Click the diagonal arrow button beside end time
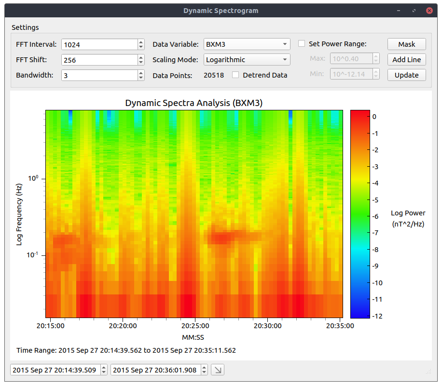The width and height of the screenshot is (442, 386). point(218,370)
